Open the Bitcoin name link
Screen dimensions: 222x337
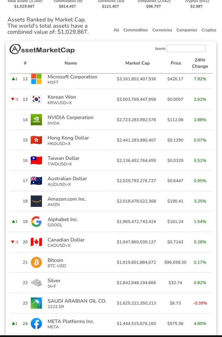click(55, 260)
